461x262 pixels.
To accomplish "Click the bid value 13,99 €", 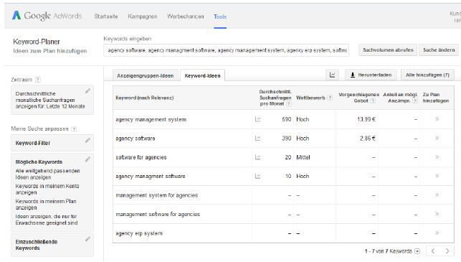I will (x=366, y=119).
